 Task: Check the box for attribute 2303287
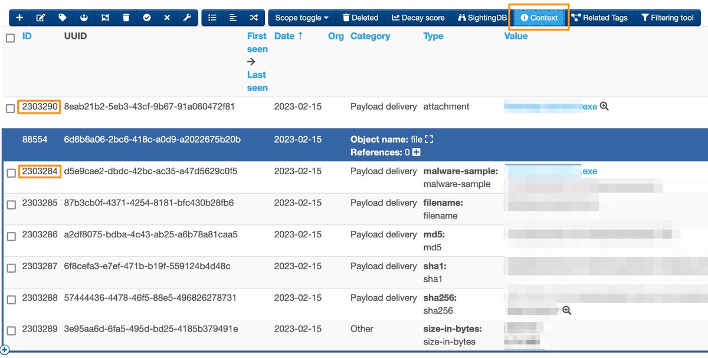point(11,268)
